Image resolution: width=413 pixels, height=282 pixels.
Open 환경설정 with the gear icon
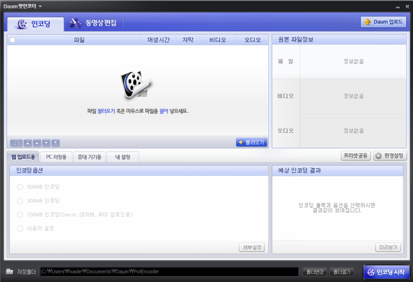(x=390, y=155)
